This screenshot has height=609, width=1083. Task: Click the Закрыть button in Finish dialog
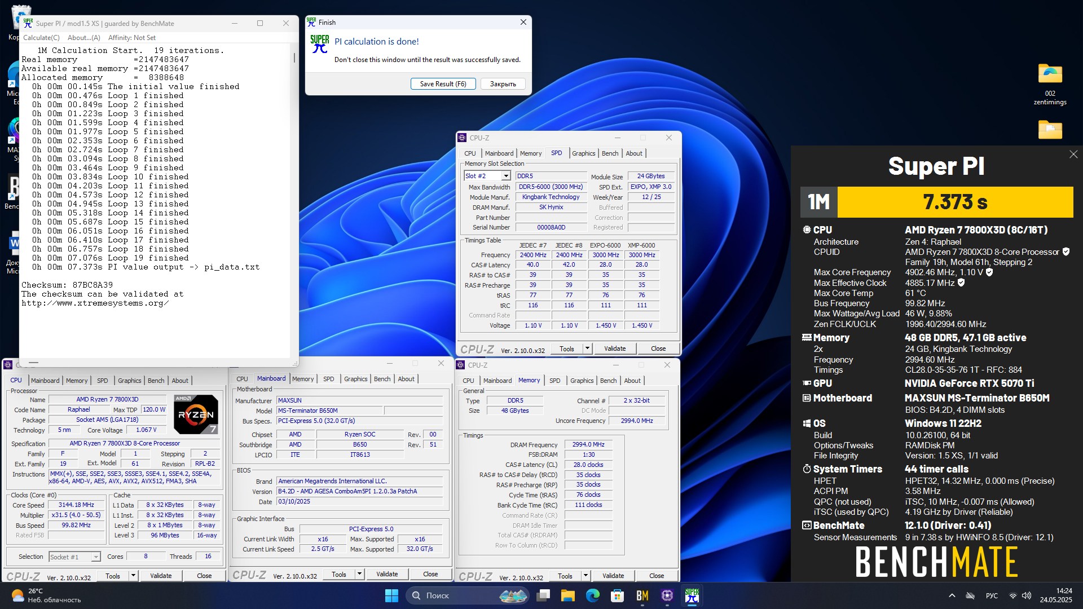(x=503, y=83)
